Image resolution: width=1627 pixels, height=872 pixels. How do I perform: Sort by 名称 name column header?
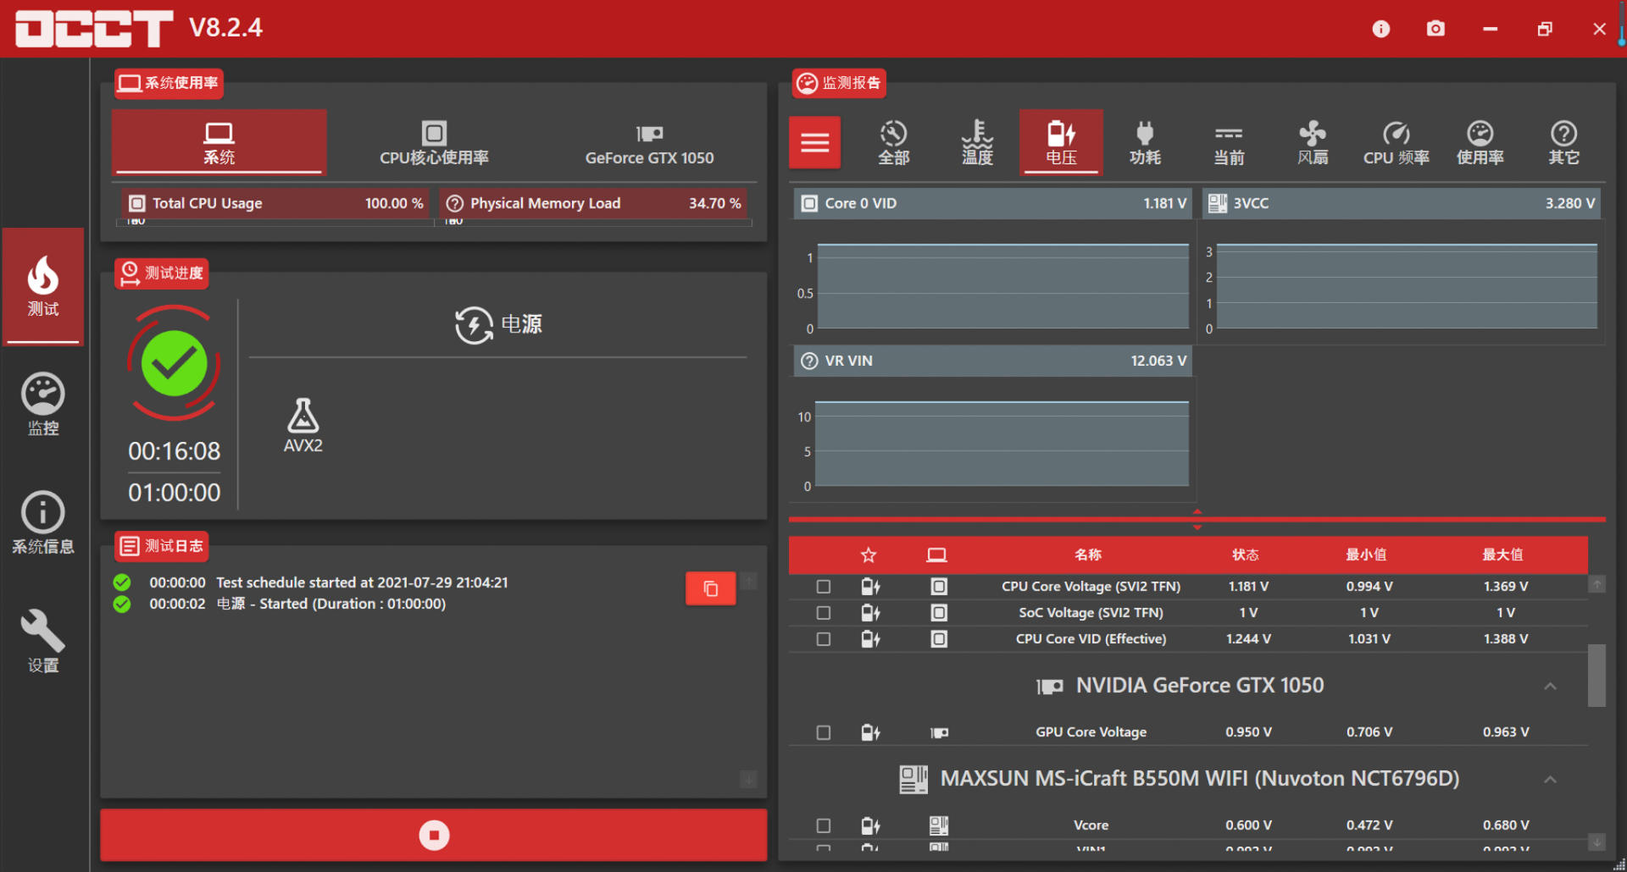click(1088, 555)
